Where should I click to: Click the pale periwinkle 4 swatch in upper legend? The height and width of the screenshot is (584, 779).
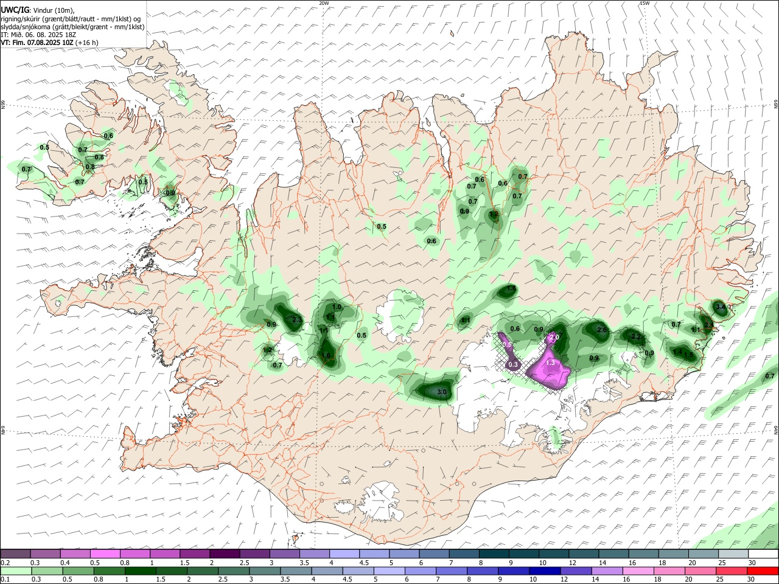344,554
